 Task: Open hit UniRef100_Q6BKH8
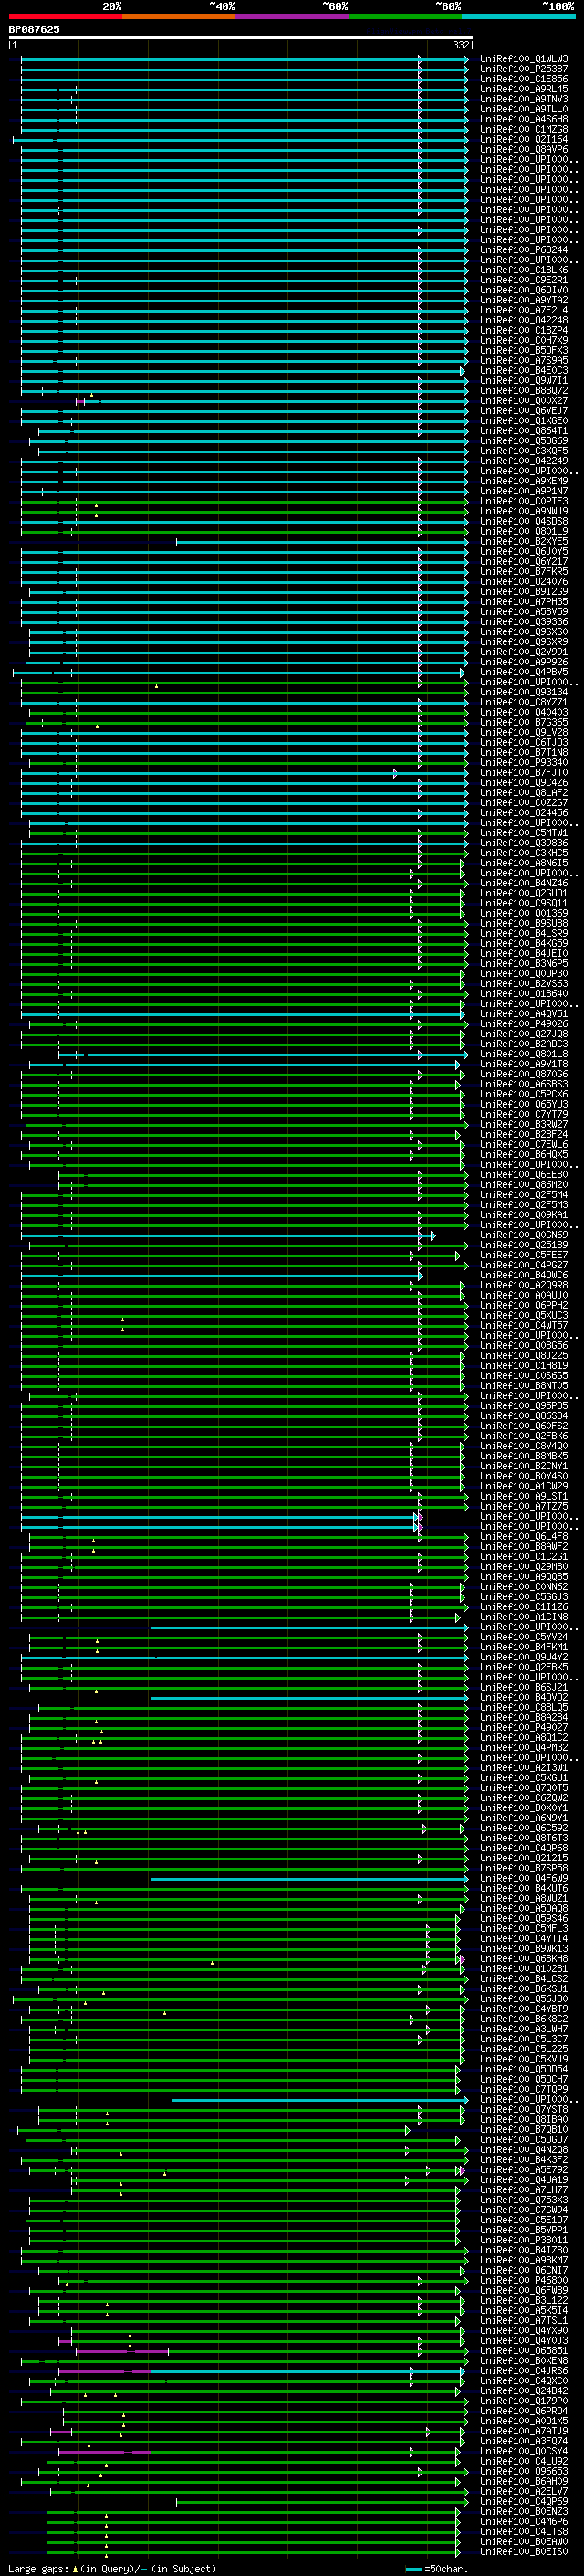pyautogui.click(x=524, y=1958)
